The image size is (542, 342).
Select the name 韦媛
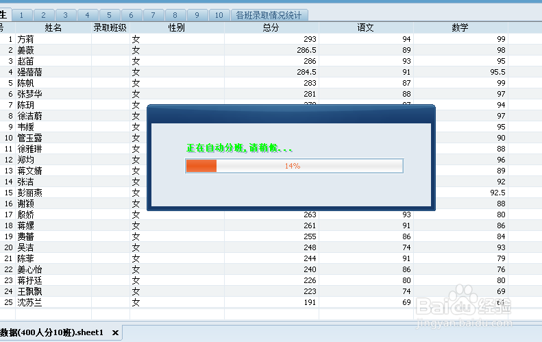pos(25,127)
